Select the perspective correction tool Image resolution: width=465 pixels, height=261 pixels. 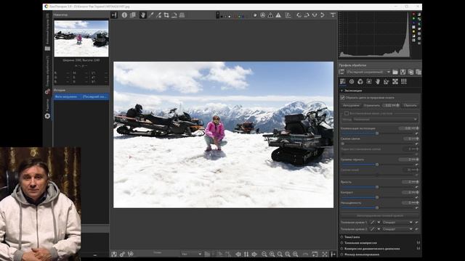click(182, 15)
